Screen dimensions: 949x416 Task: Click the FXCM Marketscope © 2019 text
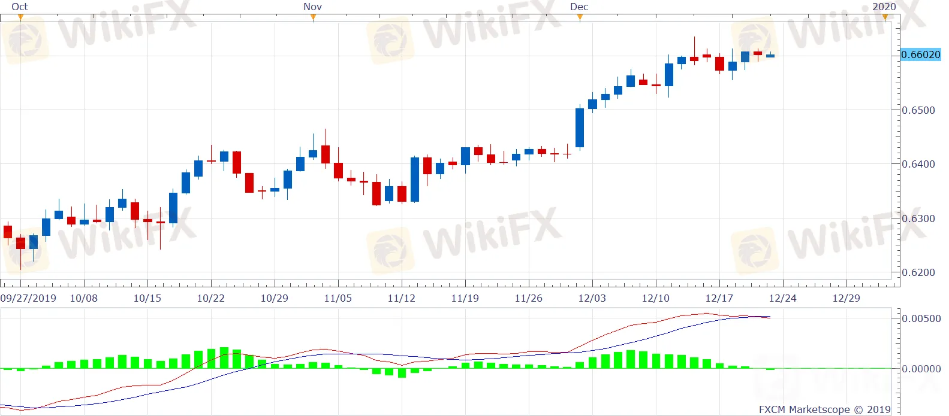pyautogui.click(x=824, y=409)
